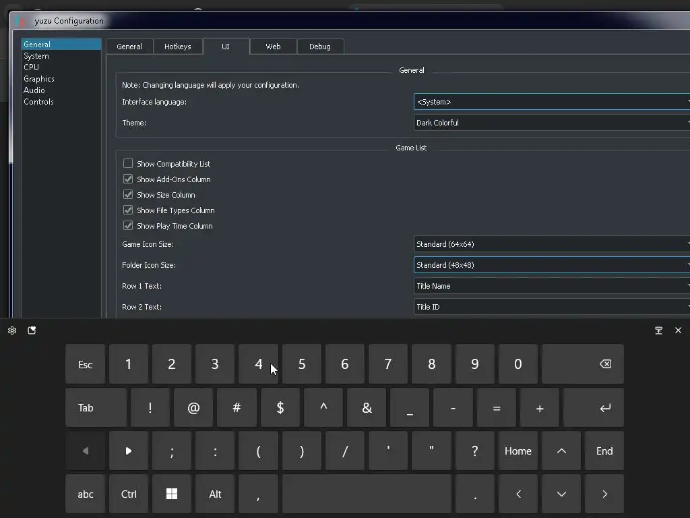Switch to the Web tab

[273, 47]
